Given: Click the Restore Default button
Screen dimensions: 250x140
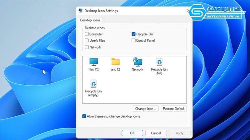Looking at the screenshot, I should click(174, 109).
